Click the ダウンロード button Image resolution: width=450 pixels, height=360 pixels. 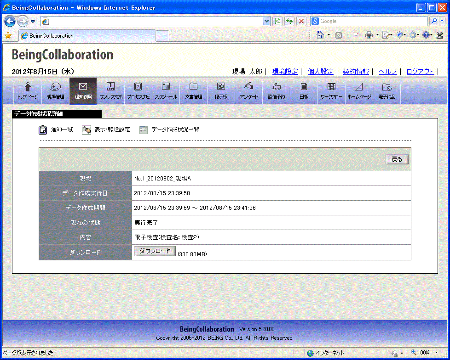pos(155,251)
